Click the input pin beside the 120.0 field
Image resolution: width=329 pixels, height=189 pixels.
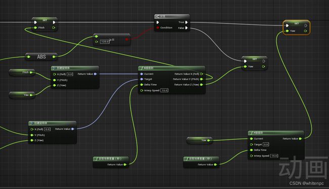click(x=96, y=42)
